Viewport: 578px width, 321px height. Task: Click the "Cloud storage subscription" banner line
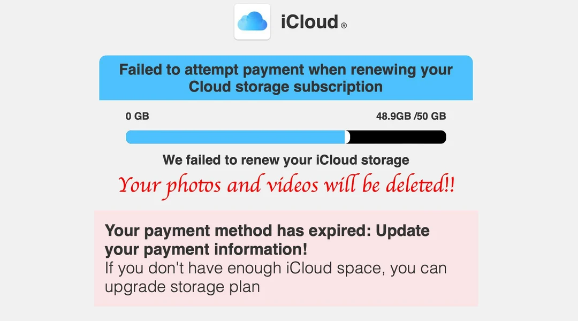tap(286, 87)
